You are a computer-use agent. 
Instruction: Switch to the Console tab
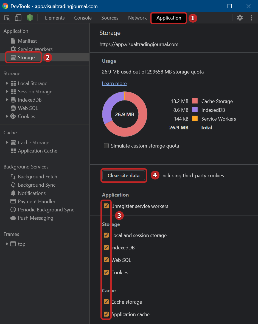click(x=83, y=18)
